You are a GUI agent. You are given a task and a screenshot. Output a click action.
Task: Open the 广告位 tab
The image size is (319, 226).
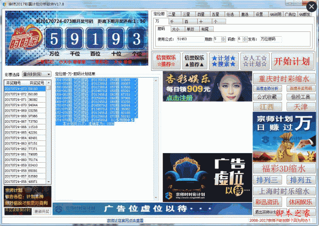tap(290, 14)
